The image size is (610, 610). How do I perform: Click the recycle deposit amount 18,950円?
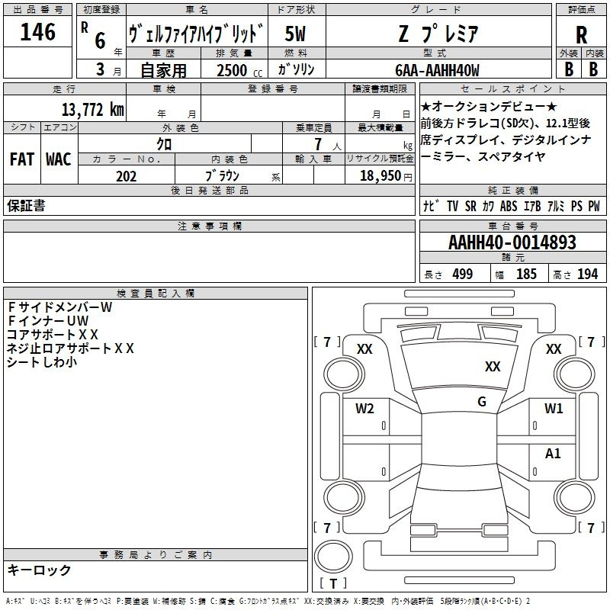[x=379, y=176]
